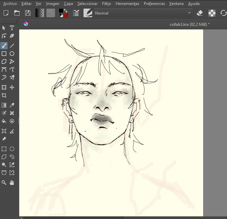Screen dimensions: 227x219
Task: Toggle Eraser mode in the toolbar
Action: click(199, 13)
